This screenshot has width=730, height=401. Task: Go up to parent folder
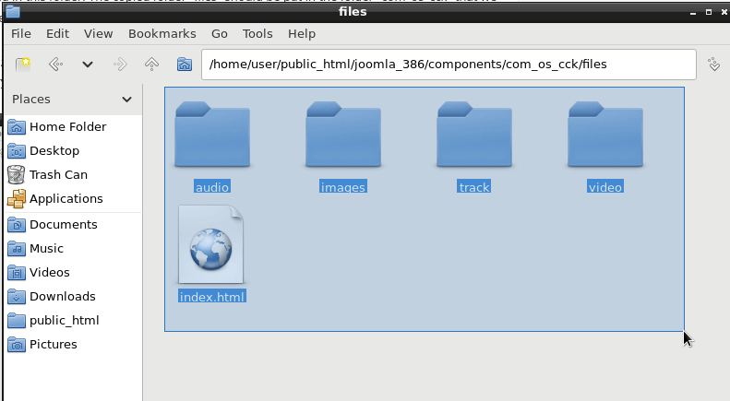151,65
